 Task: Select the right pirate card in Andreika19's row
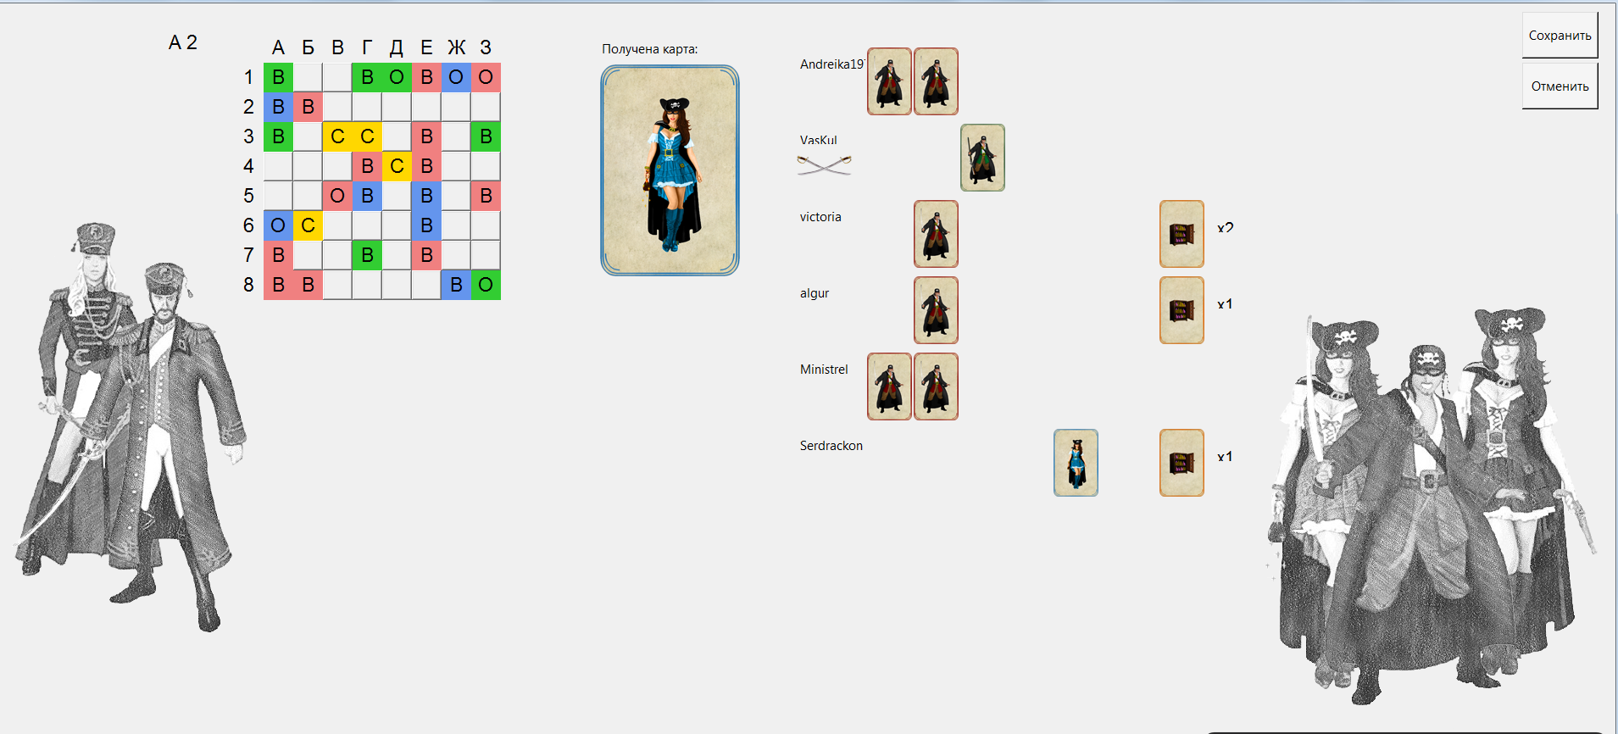pyautogui.click(x=936, y=81)
